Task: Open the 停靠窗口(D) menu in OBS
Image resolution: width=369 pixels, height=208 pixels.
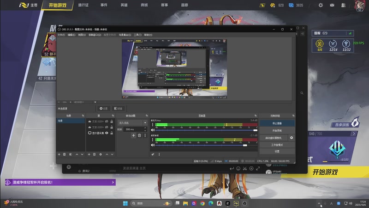Action: 95,35
